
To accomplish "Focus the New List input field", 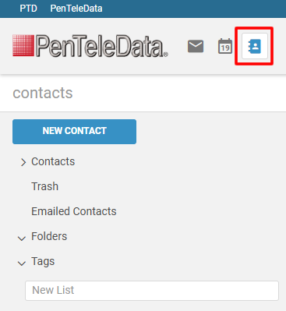I will pyautogui.click(x=152, y=291).
